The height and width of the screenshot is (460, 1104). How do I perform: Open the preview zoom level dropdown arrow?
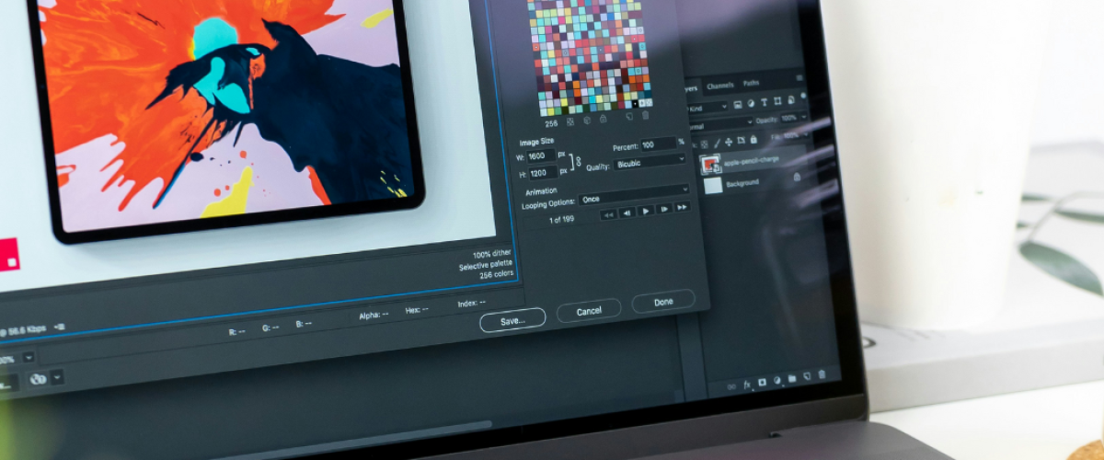pyautogui.click(x=29, y=358)
